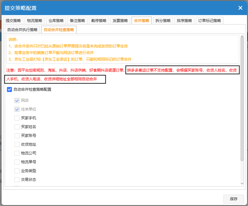Click the red 注意：因平台加密规则 warning text
Screen dimensions: 248x206
[x=121, y=75]
